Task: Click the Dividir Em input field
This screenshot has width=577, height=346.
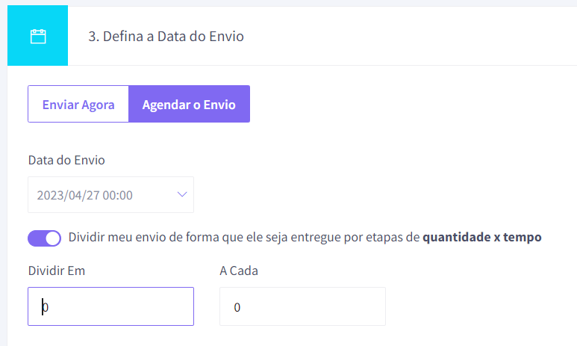Action: click(110, 306)
